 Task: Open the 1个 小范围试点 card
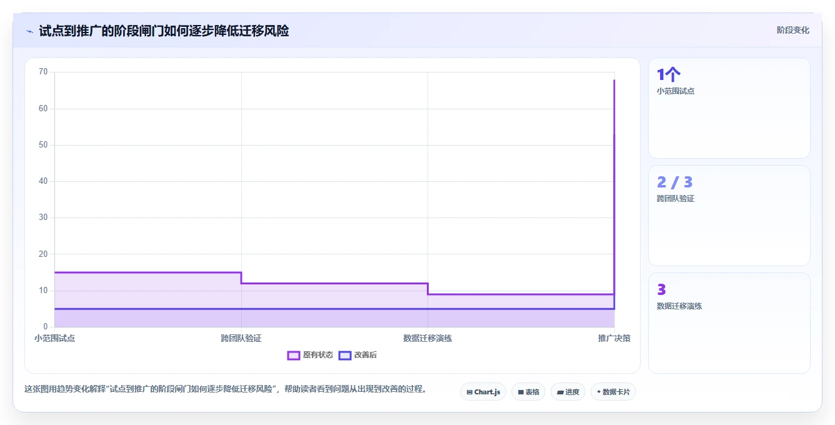click(729, 108)
